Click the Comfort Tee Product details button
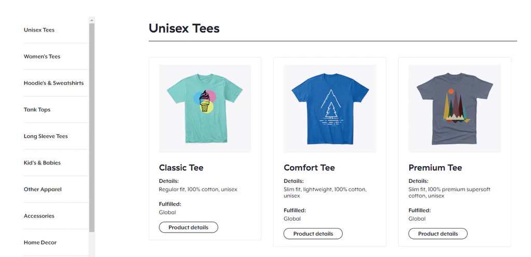This screenshot has height=257, width=531. point(313,234)
